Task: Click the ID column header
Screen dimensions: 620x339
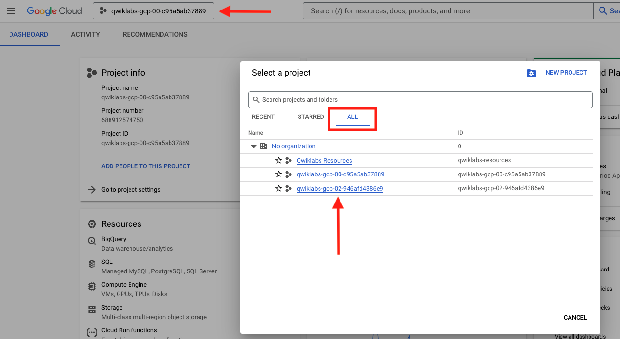Action: point(460,133)
